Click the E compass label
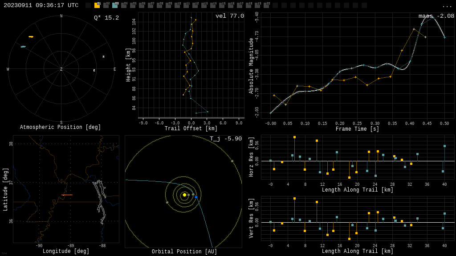456x256 pixels. tap(114, 69)
